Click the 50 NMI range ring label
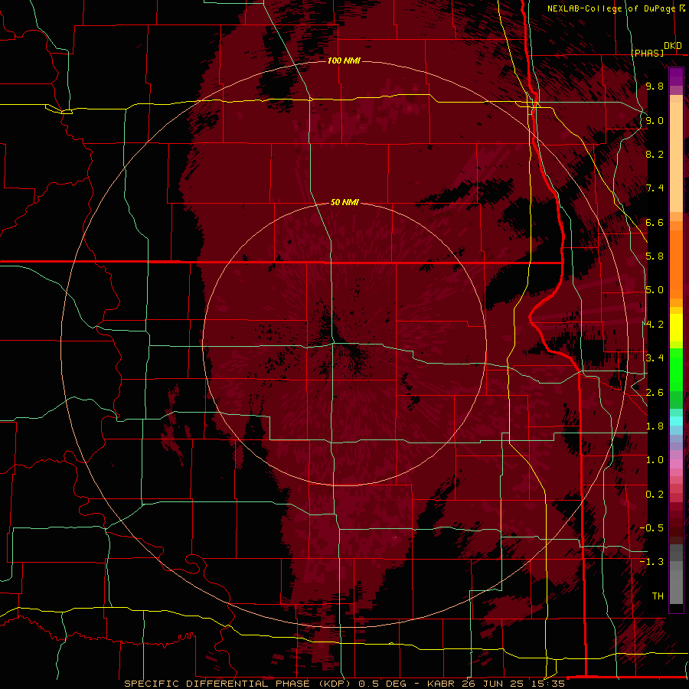The width and height of the screenshot is (689, 689). [345, 202]
